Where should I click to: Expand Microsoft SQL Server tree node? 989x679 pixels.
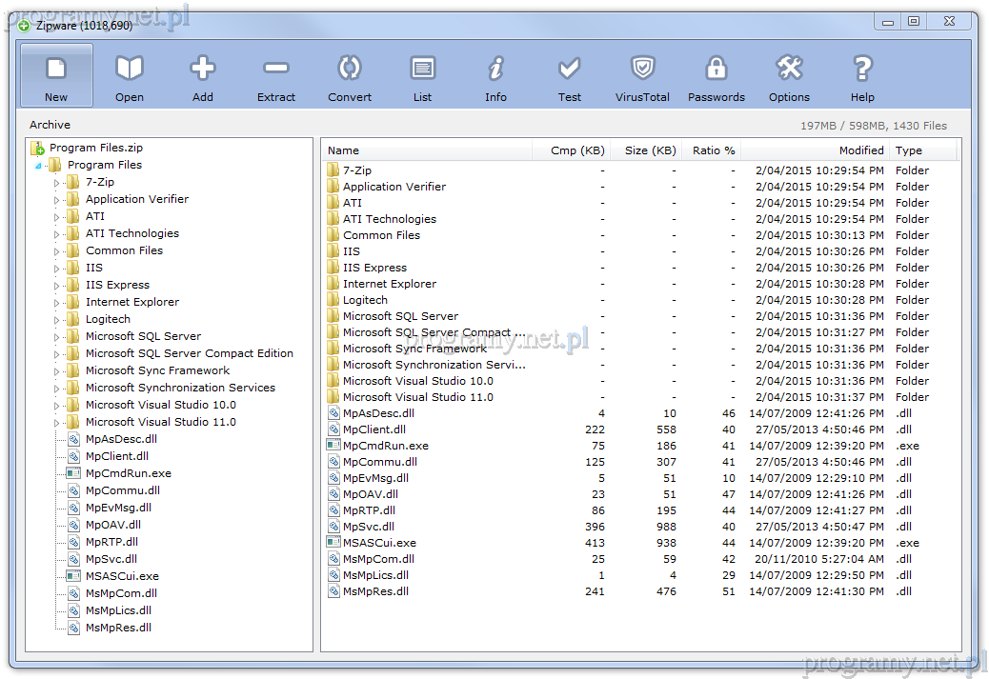56,337
